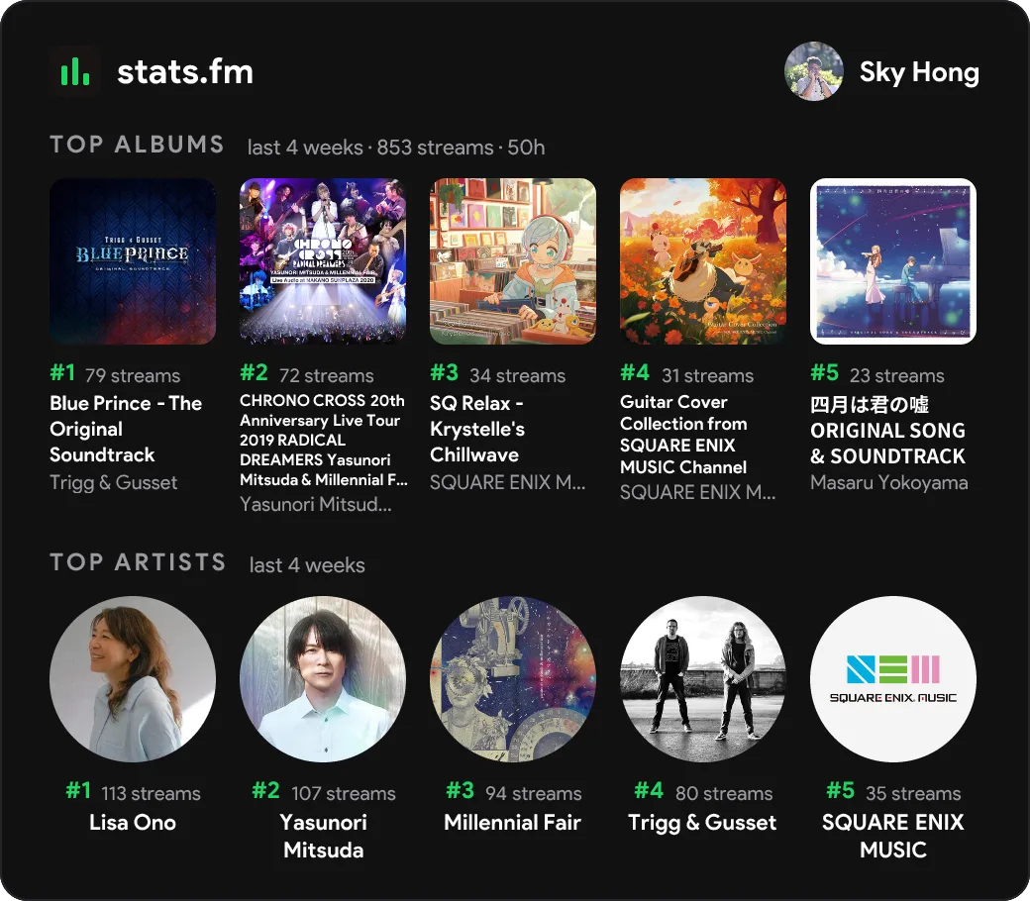Click the stats.fm title text

[x=185, y=72]
